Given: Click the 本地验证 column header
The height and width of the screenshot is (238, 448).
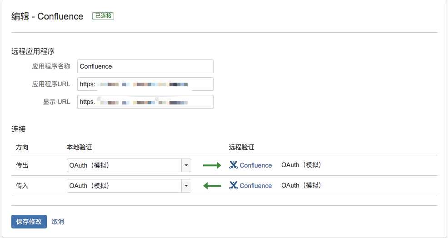Looking at the screenshot, I should point(79,147).
